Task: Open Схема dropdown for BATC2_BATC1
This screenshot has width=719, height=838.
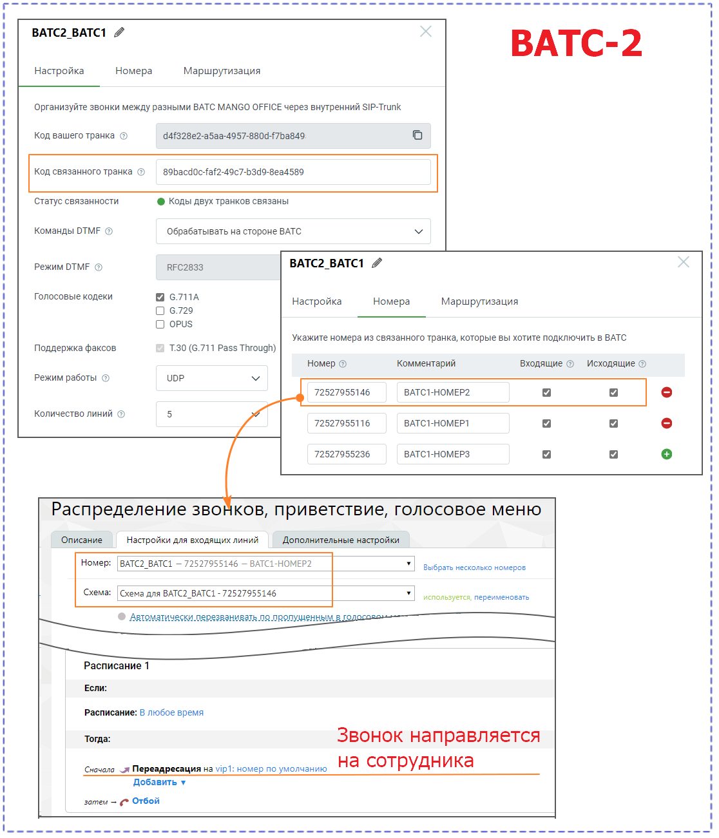Action: point(265,593)
